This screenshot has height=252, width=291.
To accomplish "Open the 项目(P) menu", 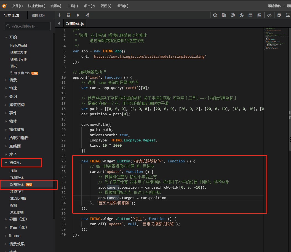I will coord(89,6).
